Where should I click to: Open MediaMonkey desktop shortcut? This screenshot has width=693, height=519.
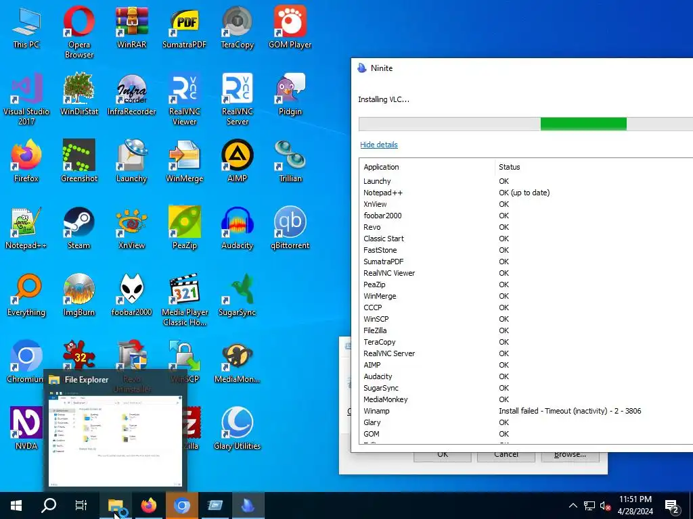click(238, 362)
